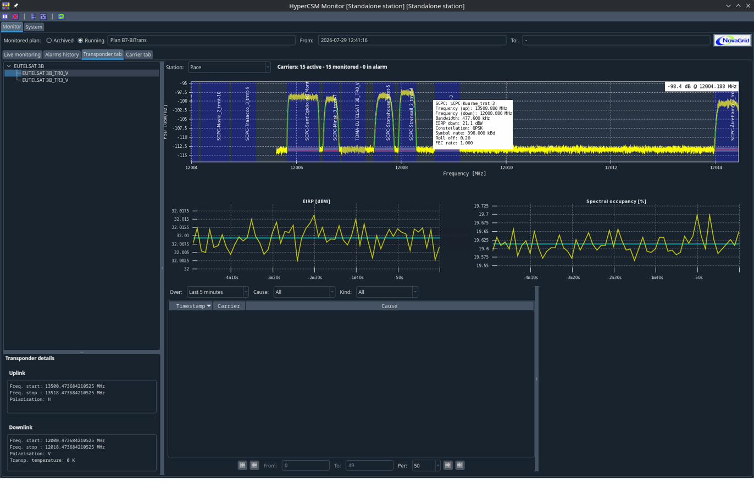Click the Uplink details text box
Viewport: 754px width, 492px height.
tap(82, 396)
